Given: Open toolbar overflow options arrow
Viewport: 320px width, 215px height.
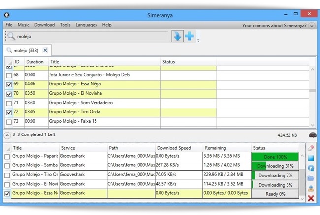Looking at the screenshot, I should point(198,40).
